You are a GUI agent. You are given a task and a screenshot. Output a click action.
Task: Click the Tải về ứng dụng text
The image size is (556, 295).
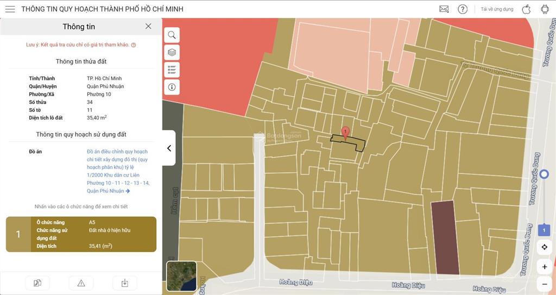point(497,9)
